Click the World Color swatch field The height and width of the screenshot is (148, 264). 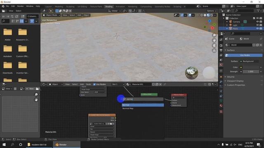click(x=251, y=67)
